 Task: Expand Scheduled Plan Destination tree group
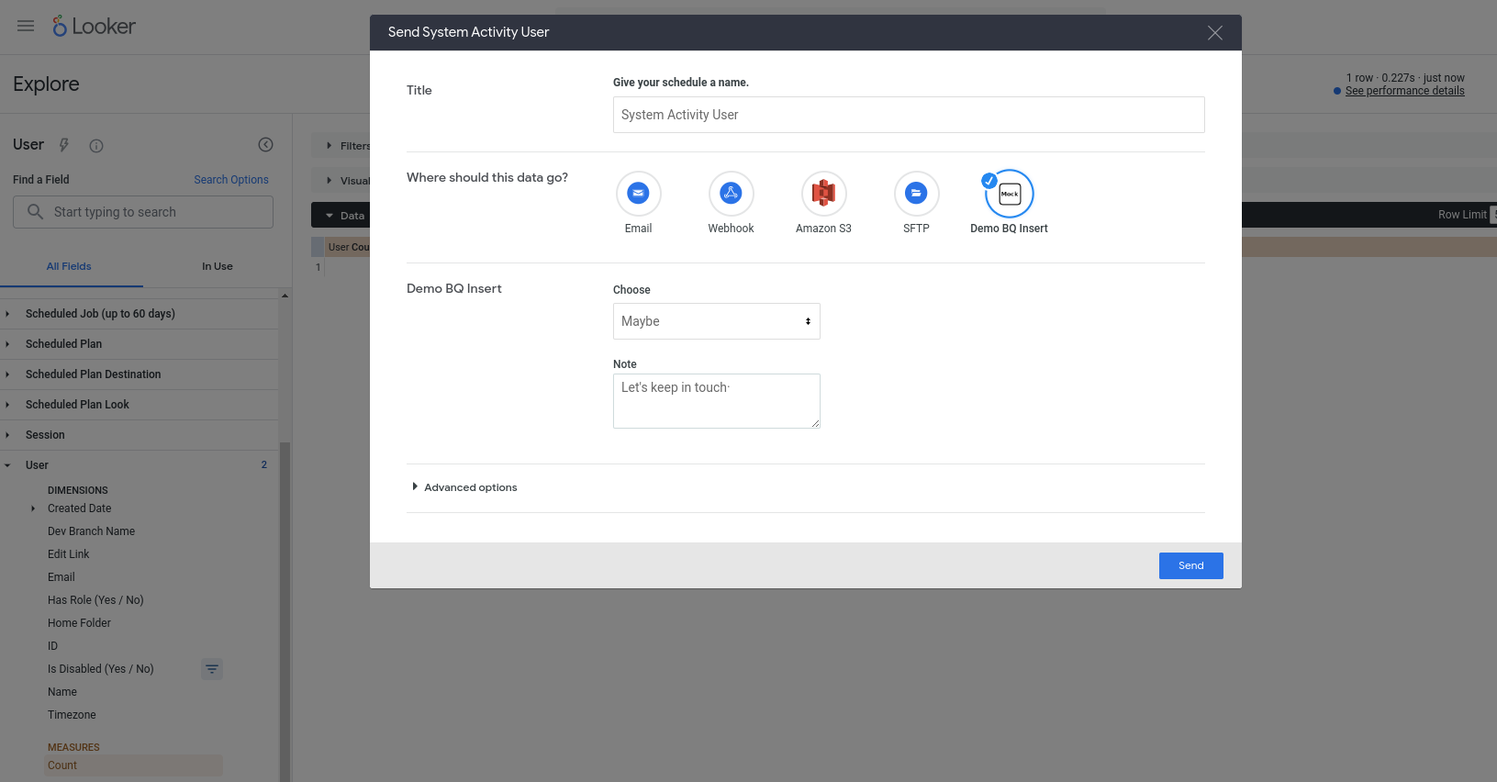click(x=93, y=374)
